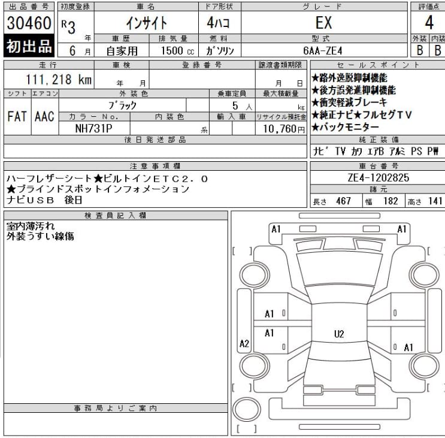
Task: Select the sales point ★バックモニター
Action: point(345,127)
